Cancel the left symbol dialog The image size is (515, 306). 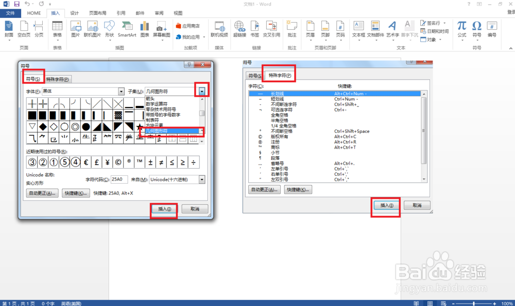[195, 209]
